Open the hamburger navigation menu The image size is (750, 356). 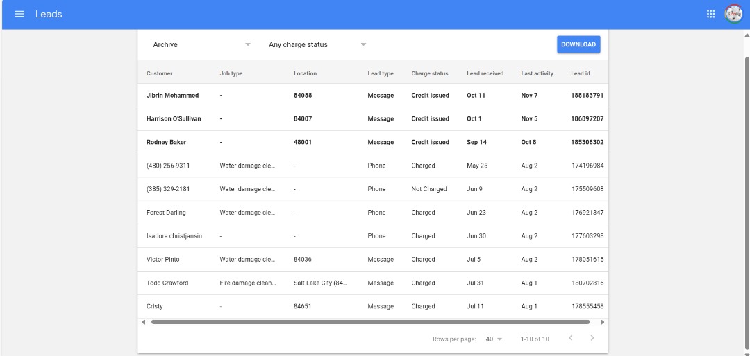point(19,14)
